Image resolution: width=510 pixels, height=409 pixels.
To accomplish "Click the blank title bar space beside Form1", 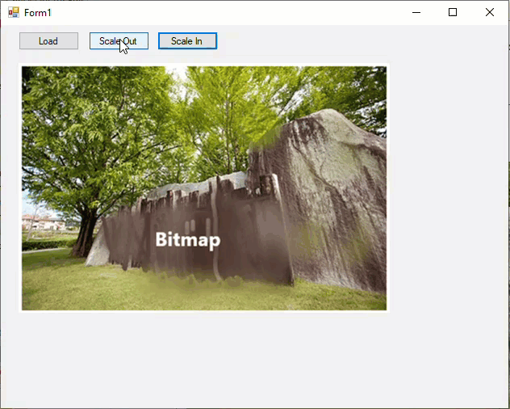I will pyautogui.click(x=226, y=12).
